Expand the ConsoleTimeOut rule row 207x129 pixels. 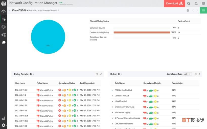click(112, 96)
